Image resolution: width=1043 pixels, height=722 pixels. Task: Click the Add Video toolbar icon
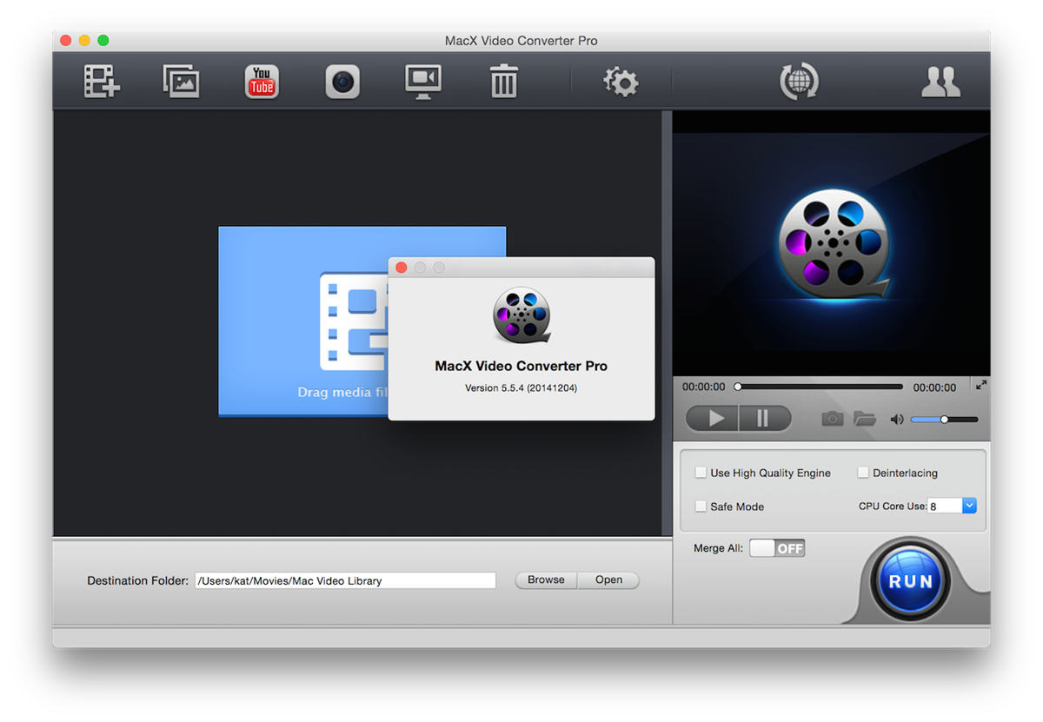(102, 82)
